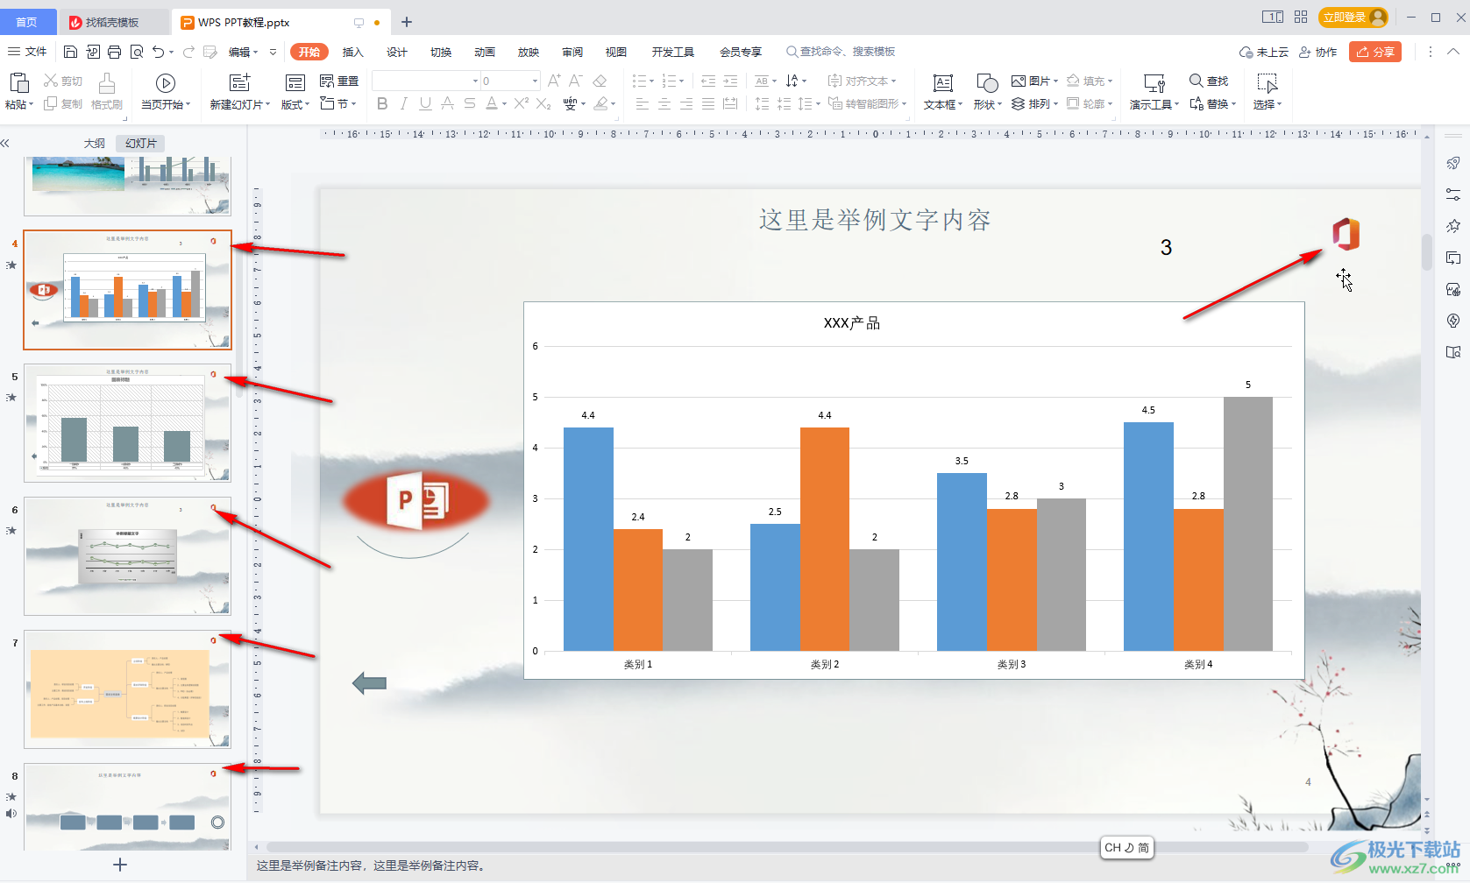Image resolution: width=1470 pixels, height=883 pixels.
Task: Click the Print icon
Action: click(x=114, y=52)
